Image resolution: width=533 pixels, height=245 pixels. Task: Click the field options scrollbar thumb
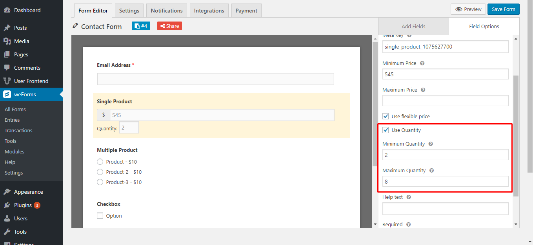coord(516,136)
